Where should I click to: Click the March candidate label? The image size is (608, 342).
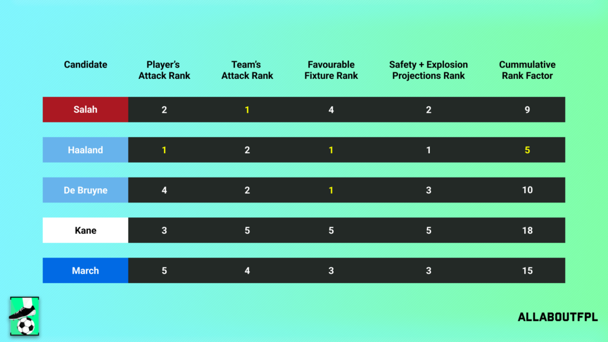85,271
